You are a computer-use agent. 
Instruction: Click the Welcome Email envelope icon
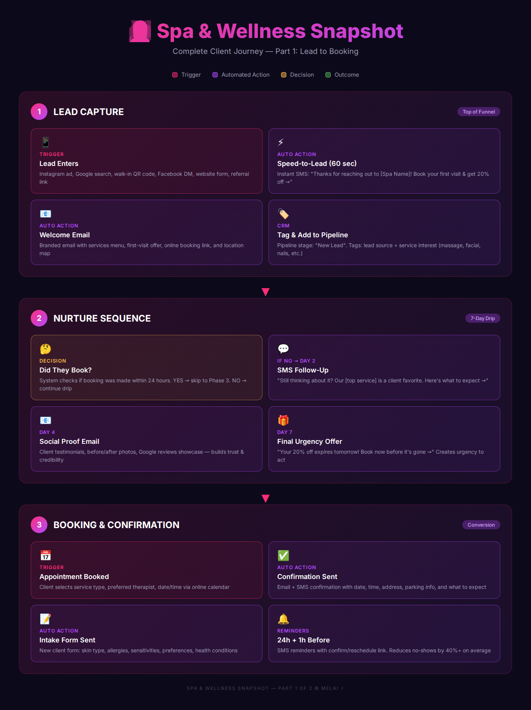coord(46,214)
